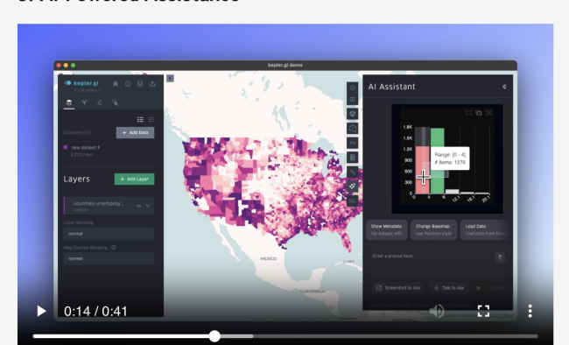Click the AI Assistant panel title
Screen dimensions: 569x345
[391, 87]
